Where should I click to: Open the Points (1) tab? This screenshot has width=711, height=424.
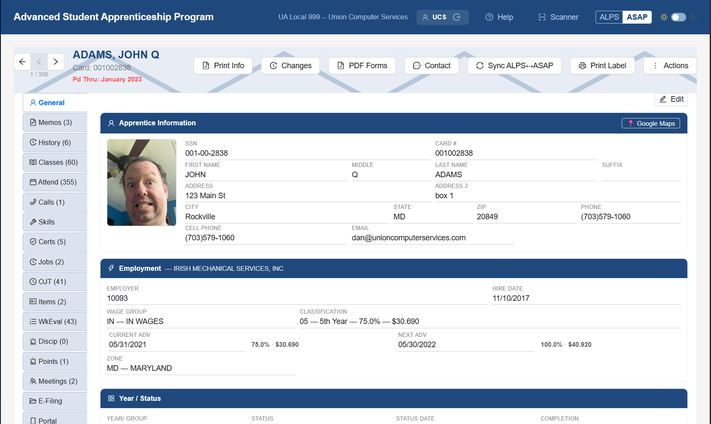[x=55, y=361]
